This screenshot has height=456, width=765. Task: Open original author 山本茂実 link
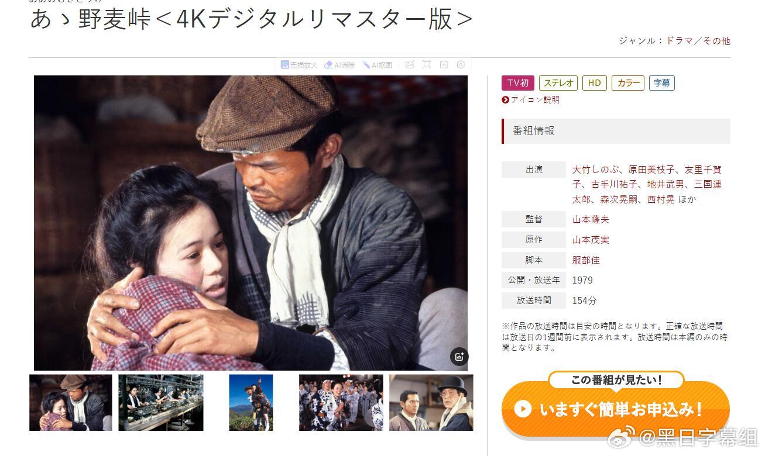pyautogui.click(x=591, y=240)
